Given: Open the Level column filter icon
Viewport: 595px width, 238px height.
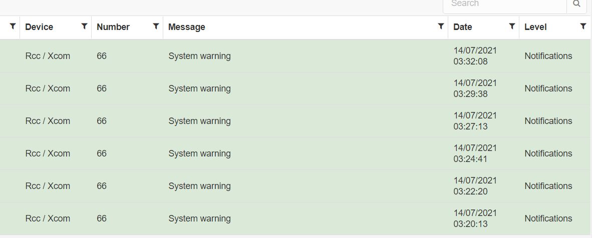Looking at the screenshot, I should [583, 26].
